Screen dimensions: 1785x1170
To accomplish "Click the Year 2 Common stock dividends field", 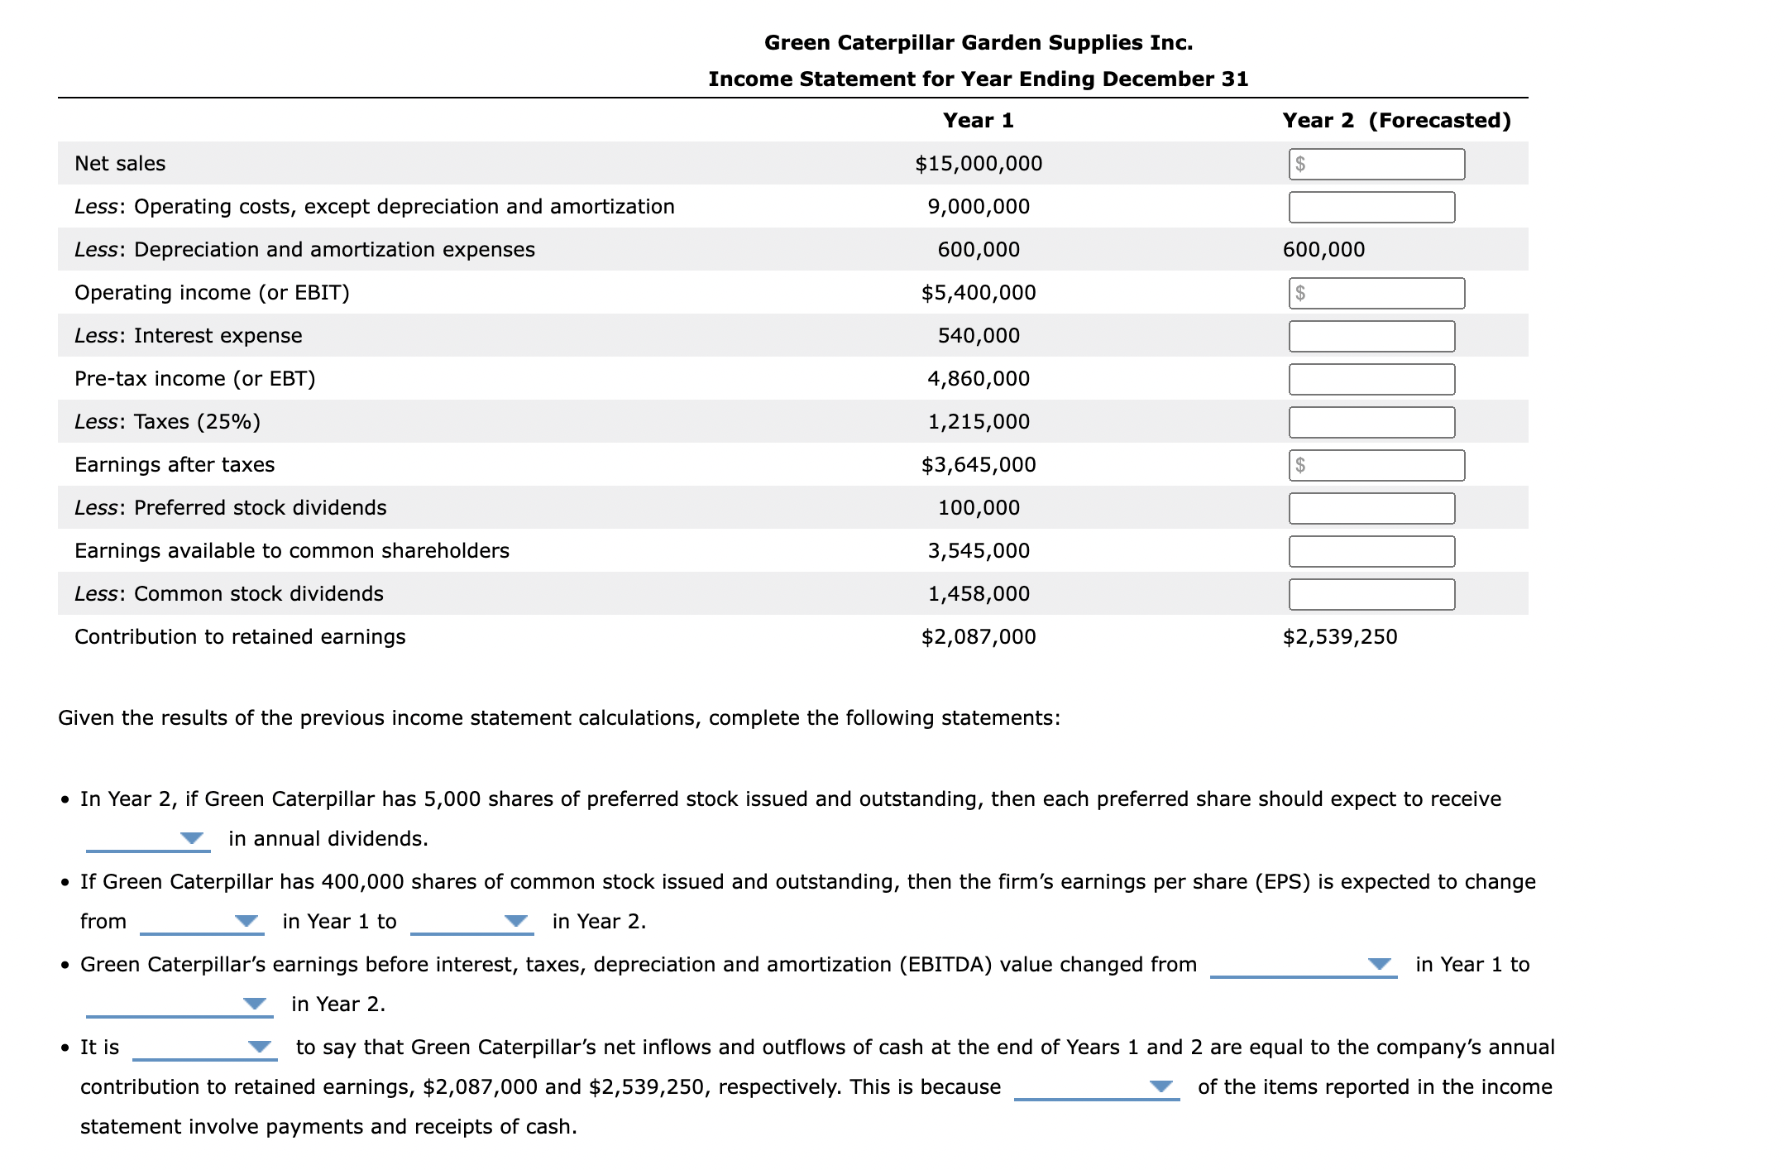I will click(1371, 594).
